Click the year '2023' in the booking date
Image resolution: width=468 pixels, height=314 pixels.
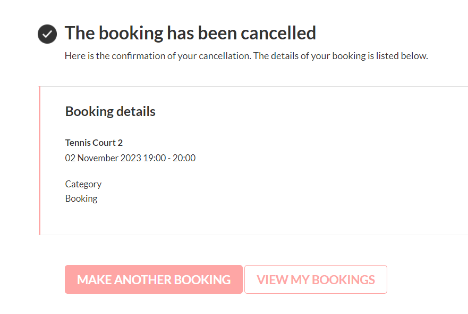pyautogui.click(x=131, y=158)
